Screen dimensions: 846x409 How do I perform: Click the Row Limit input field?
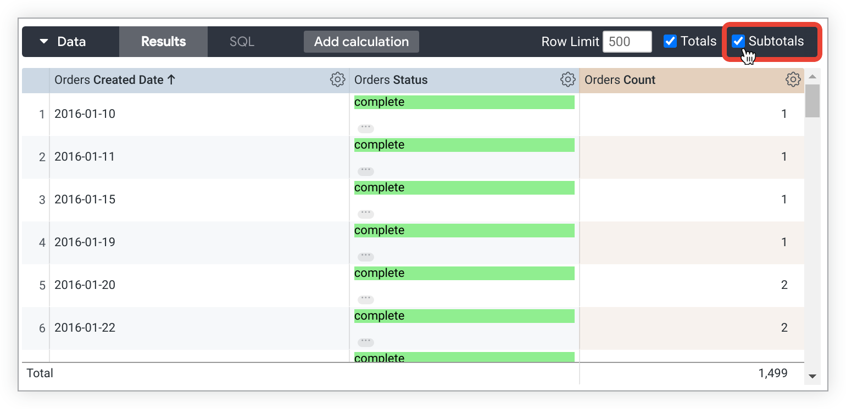(627, 42)
